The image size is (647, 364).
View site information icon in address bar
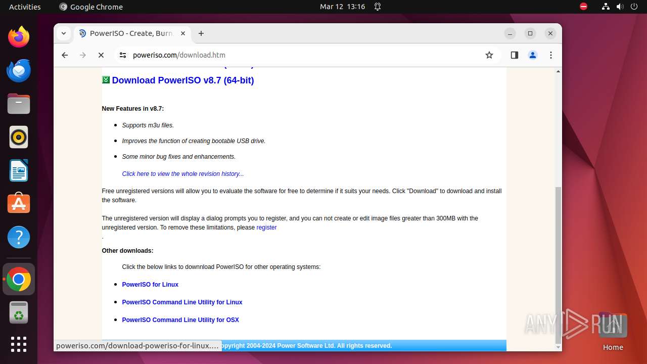coord(122,55)
